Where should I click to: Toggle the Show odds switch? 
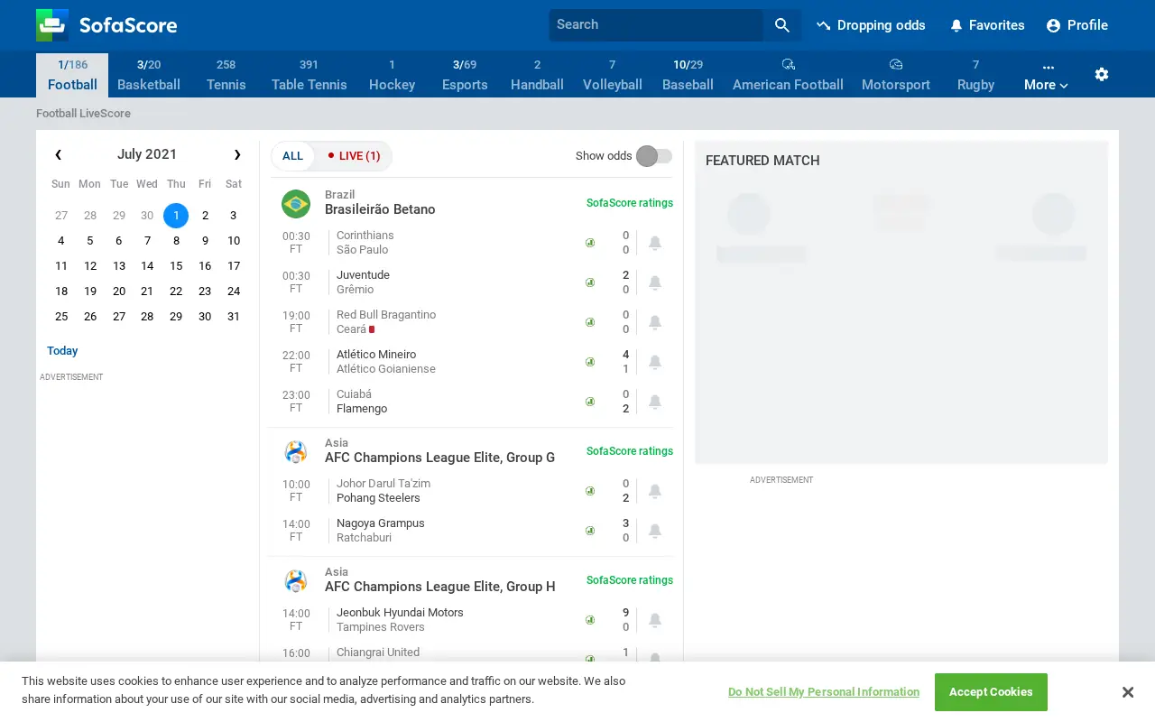(654, 156)
